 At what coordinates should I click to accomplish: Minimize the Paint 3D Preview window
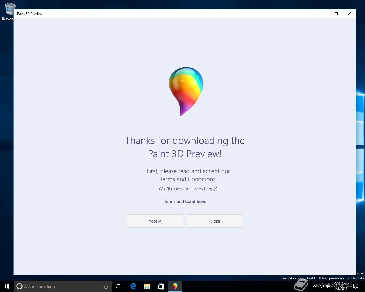[323, 14]
